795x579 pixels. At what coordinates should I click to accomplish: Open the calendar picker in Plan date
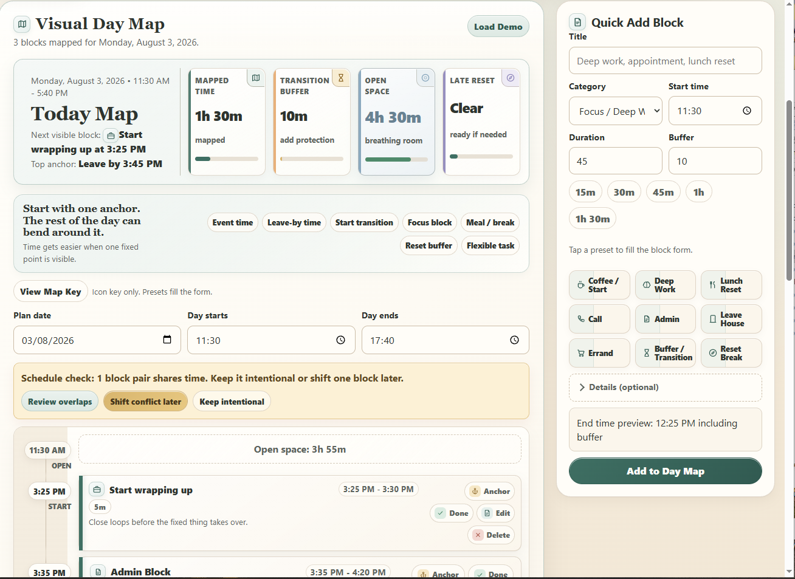pos(167,340)
